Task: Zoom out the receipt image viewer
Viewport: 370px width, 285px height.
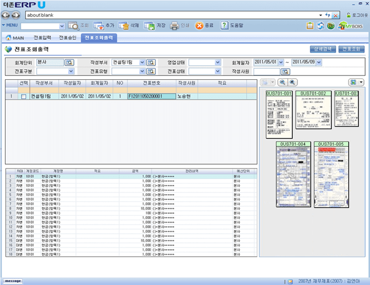Action: pyautogui.click(x=282, y=82)
